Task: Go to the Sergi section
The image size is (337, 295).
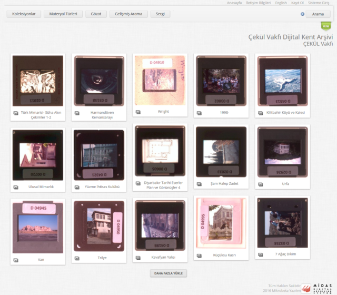Action: (x=160, y=14)
